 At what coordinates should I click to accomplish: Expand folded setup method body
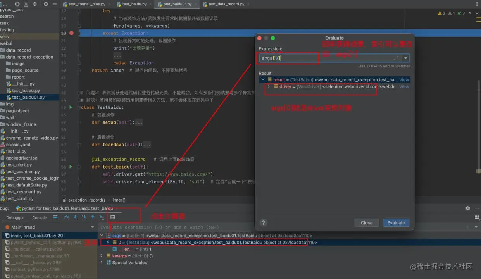(x=139, y=122)
